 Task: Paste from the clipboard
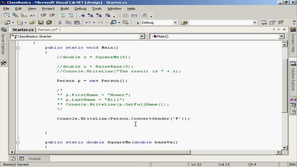tap(77, 23)
